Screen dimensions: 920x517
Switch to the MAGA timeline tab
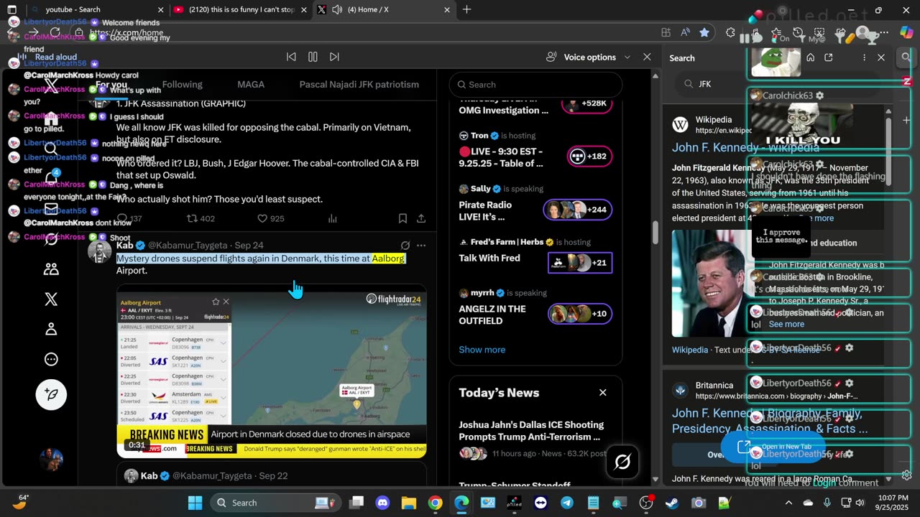coord(251,85)
